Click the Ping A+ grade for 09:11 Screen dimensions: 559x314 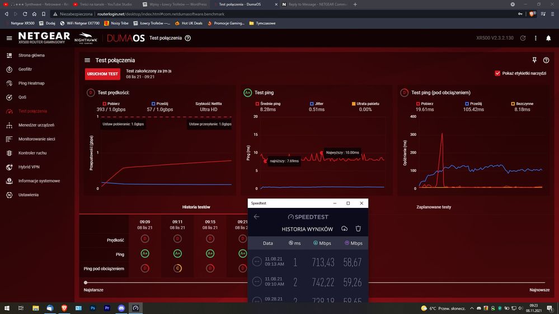coord(177,254)
